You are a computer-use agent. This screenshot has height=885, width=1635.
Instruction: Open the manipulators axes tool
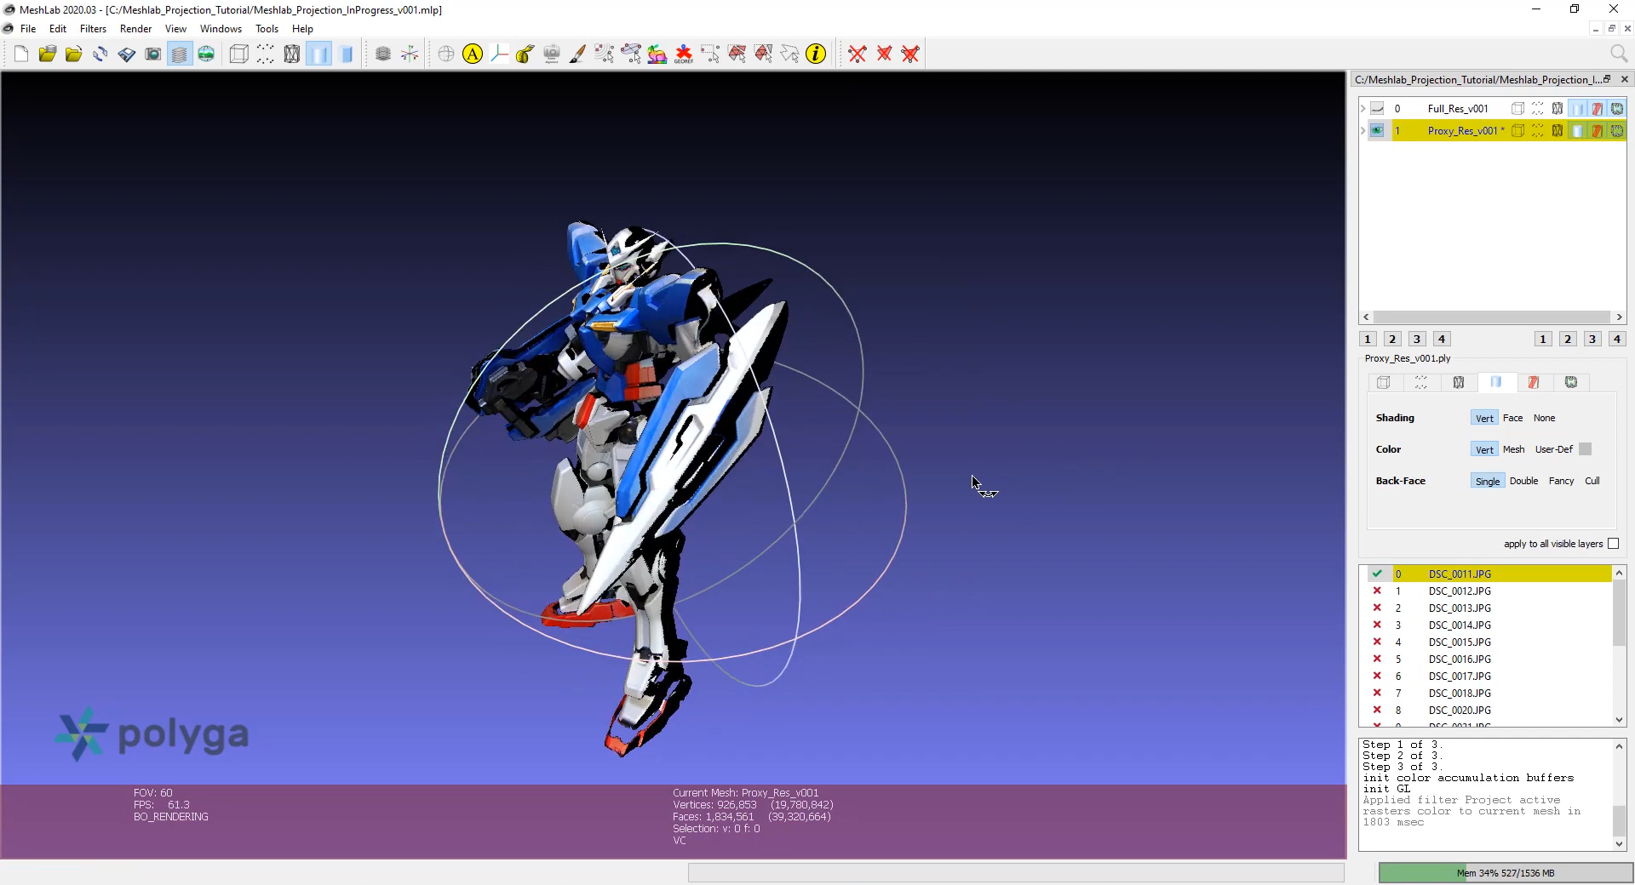click(499, 54)
